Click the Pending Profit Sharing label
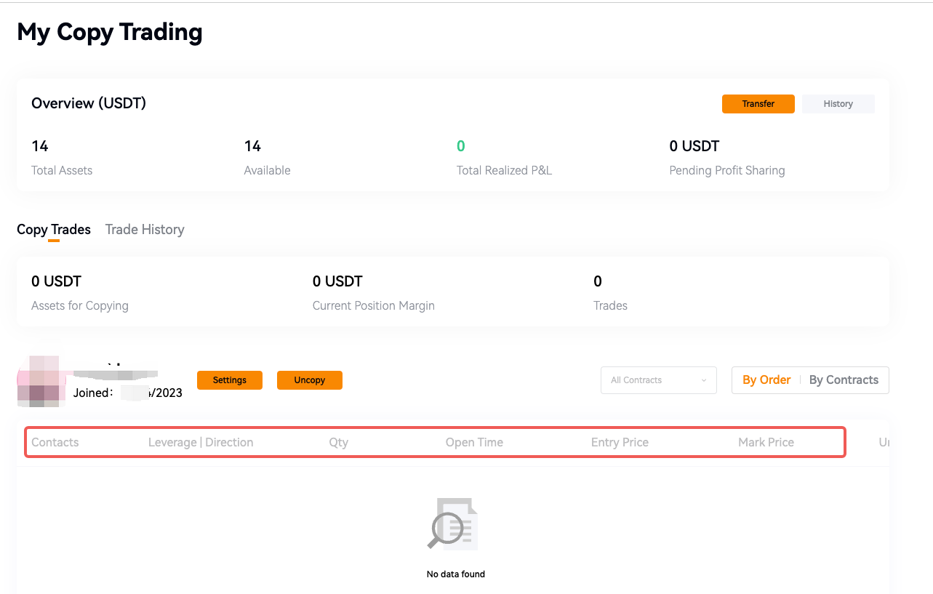The height and width of the screenshot is (594, 933). coord(726,171)
